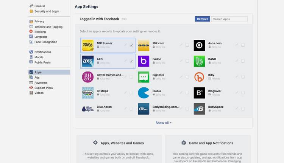Click the 10K Runner app icon

coord(88,45)
